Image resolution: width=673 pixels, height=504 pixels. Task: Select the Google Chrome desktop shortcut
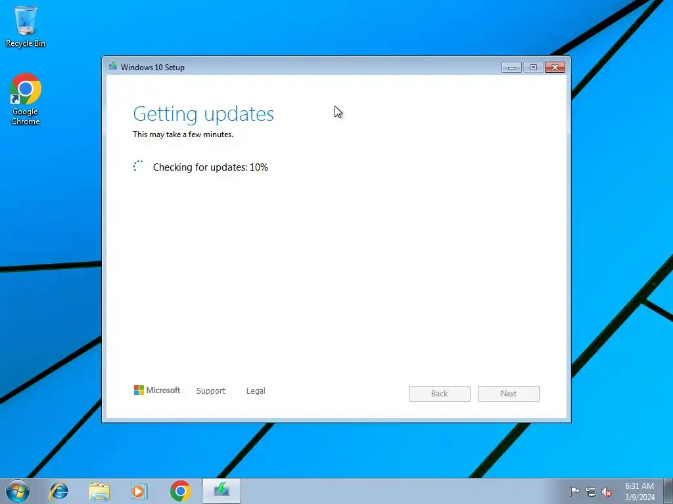tap(26, 100)
